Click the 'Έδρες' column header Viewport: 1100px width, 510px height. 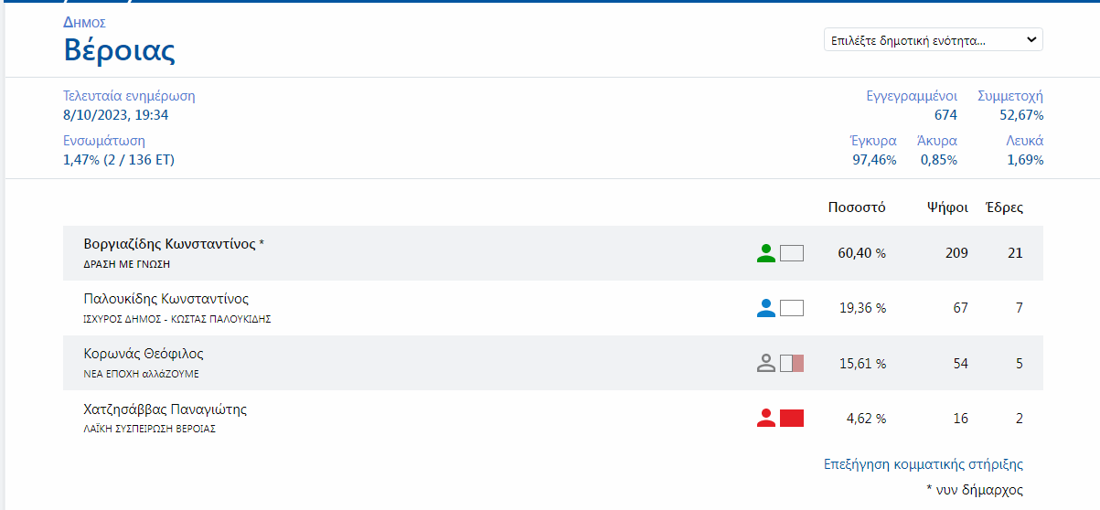coord(1004,207)
